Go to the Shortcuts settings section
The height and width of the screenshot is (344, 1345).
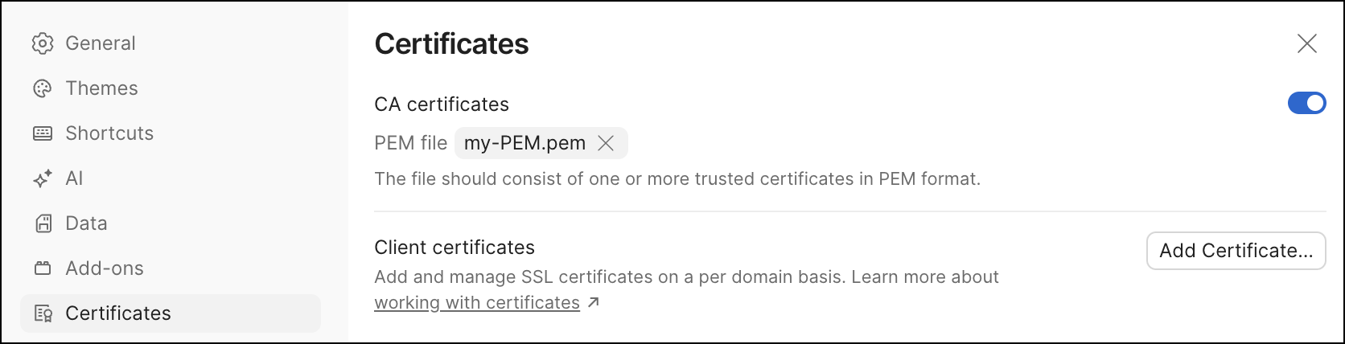(109, 133)
